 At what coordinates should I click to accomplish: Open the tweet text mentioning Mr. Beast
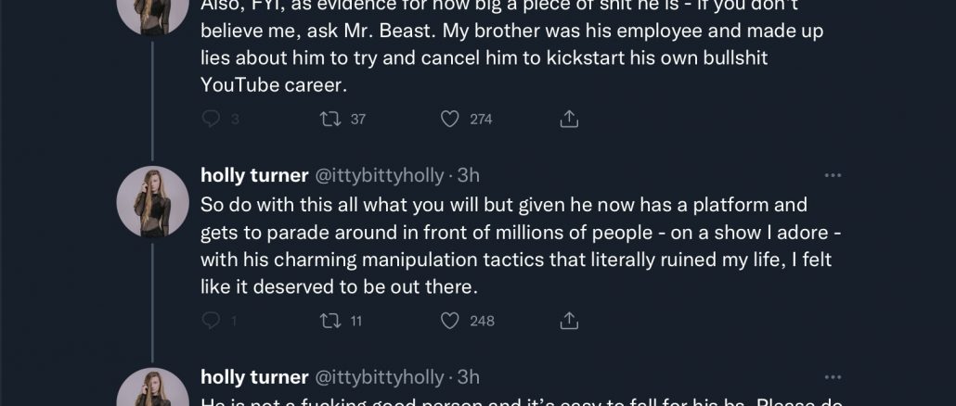(x=510, y=57)
